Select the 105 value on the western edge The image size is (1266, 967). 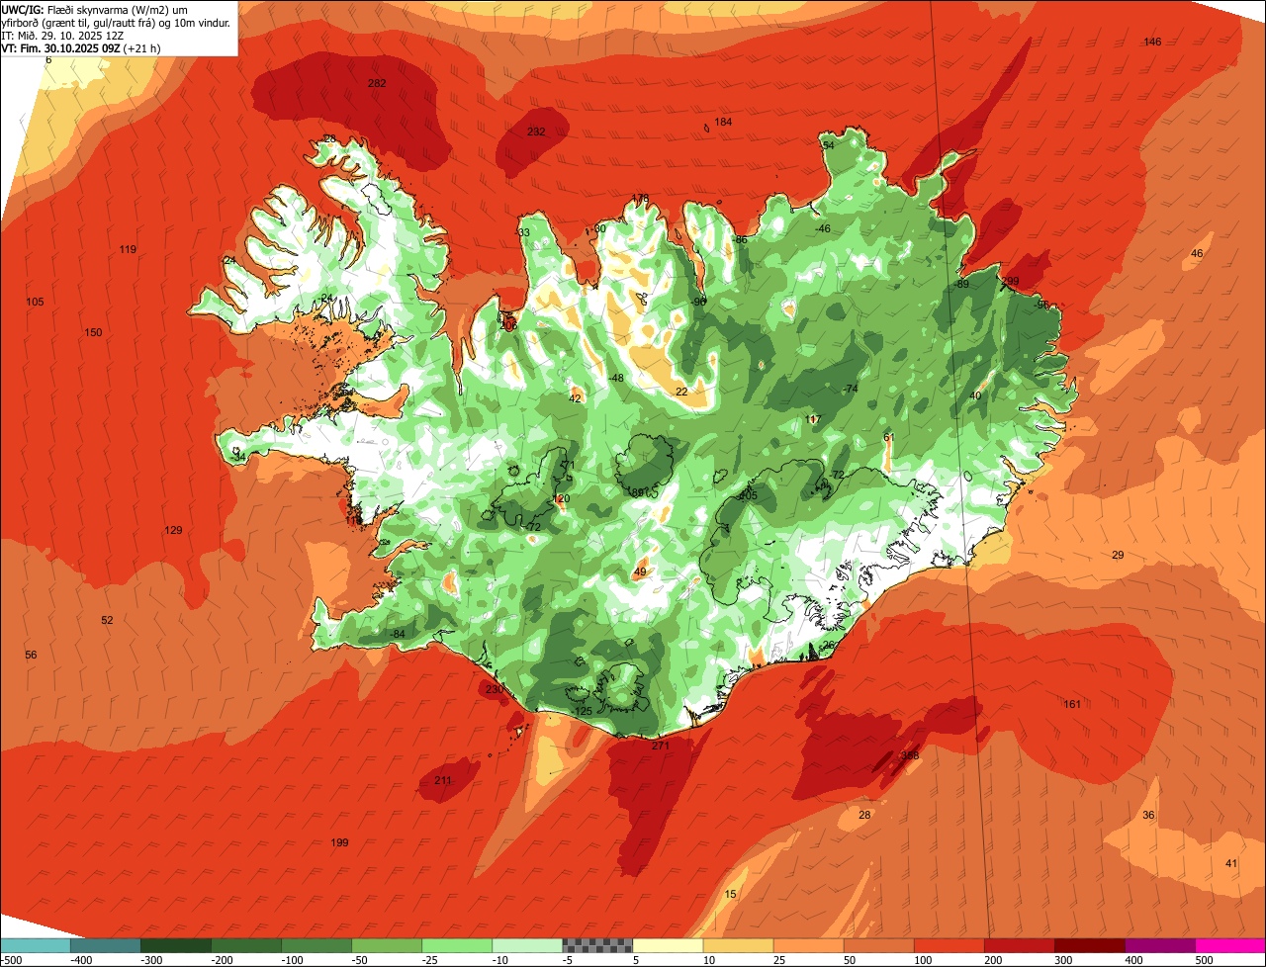35,302
